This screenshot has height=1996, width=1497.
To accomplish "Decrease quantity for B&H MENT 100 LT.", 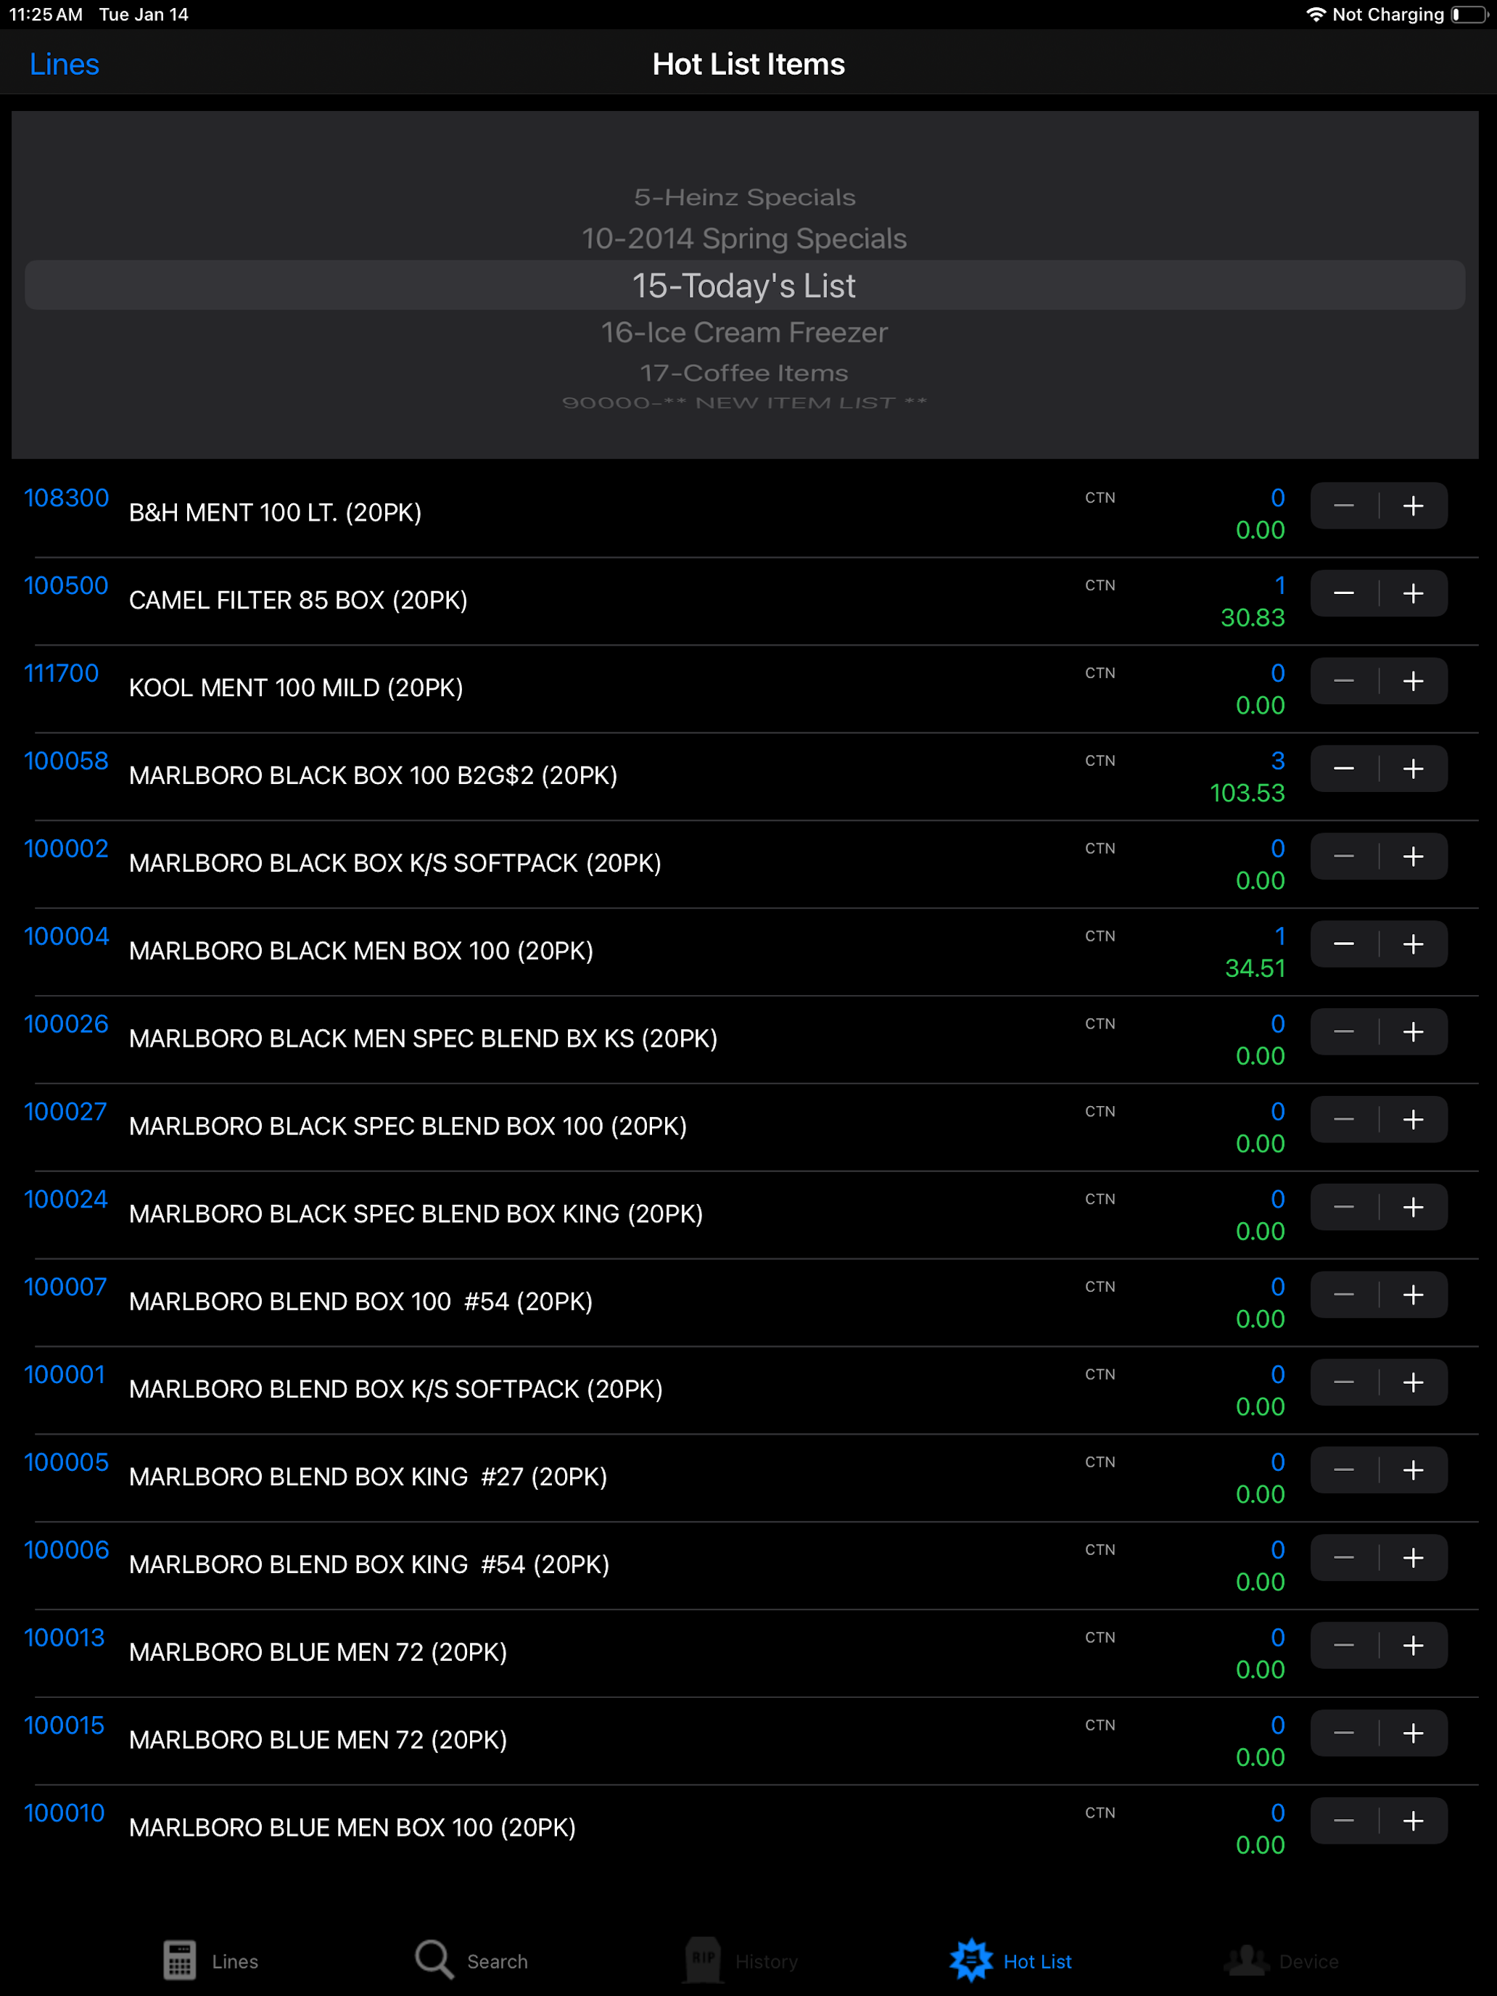I will point(1343,506).
